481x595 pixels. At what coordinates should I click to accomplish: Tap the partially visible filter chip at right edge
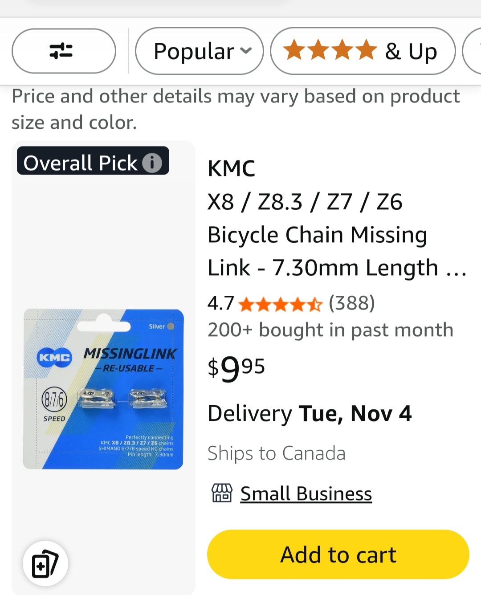[x=473, y=51]
